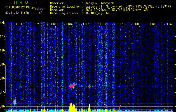Click the 1139 time marker
Screen dimensions: 176x112
coord(153,24)
